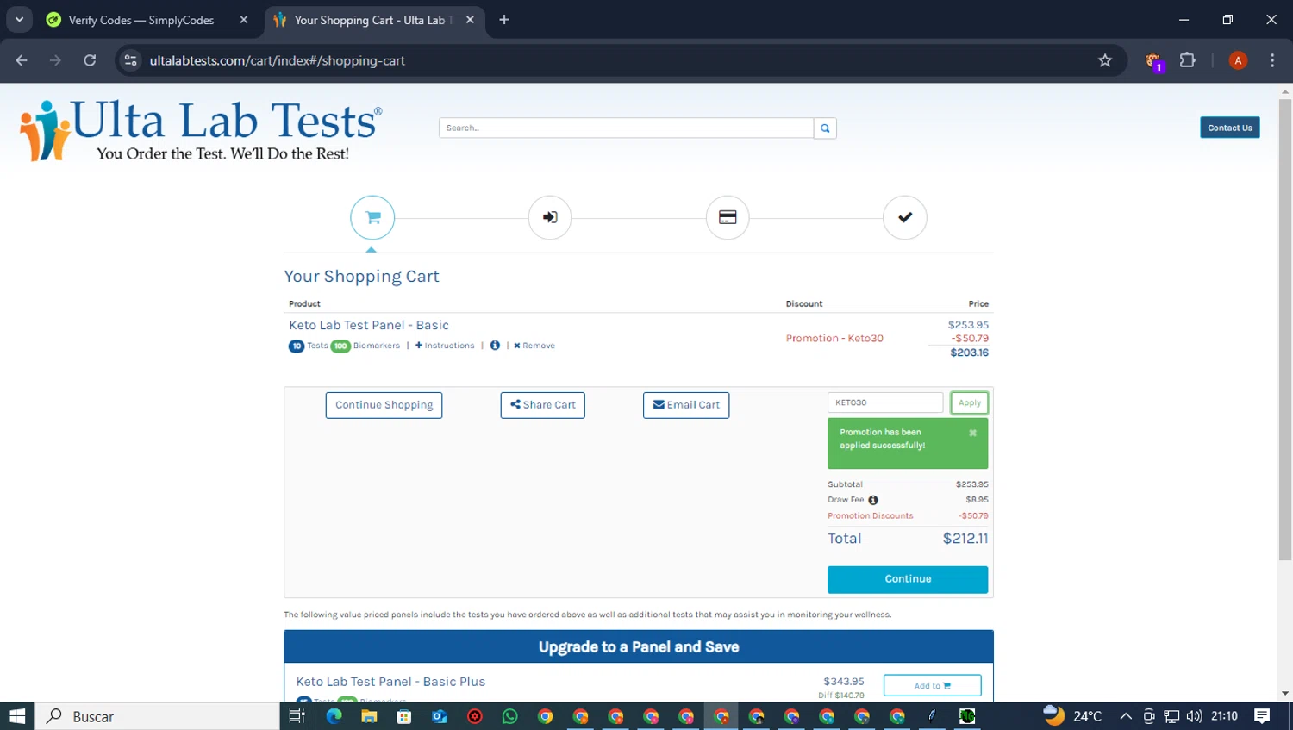Go back to previous page

click(x=22, y=60)
